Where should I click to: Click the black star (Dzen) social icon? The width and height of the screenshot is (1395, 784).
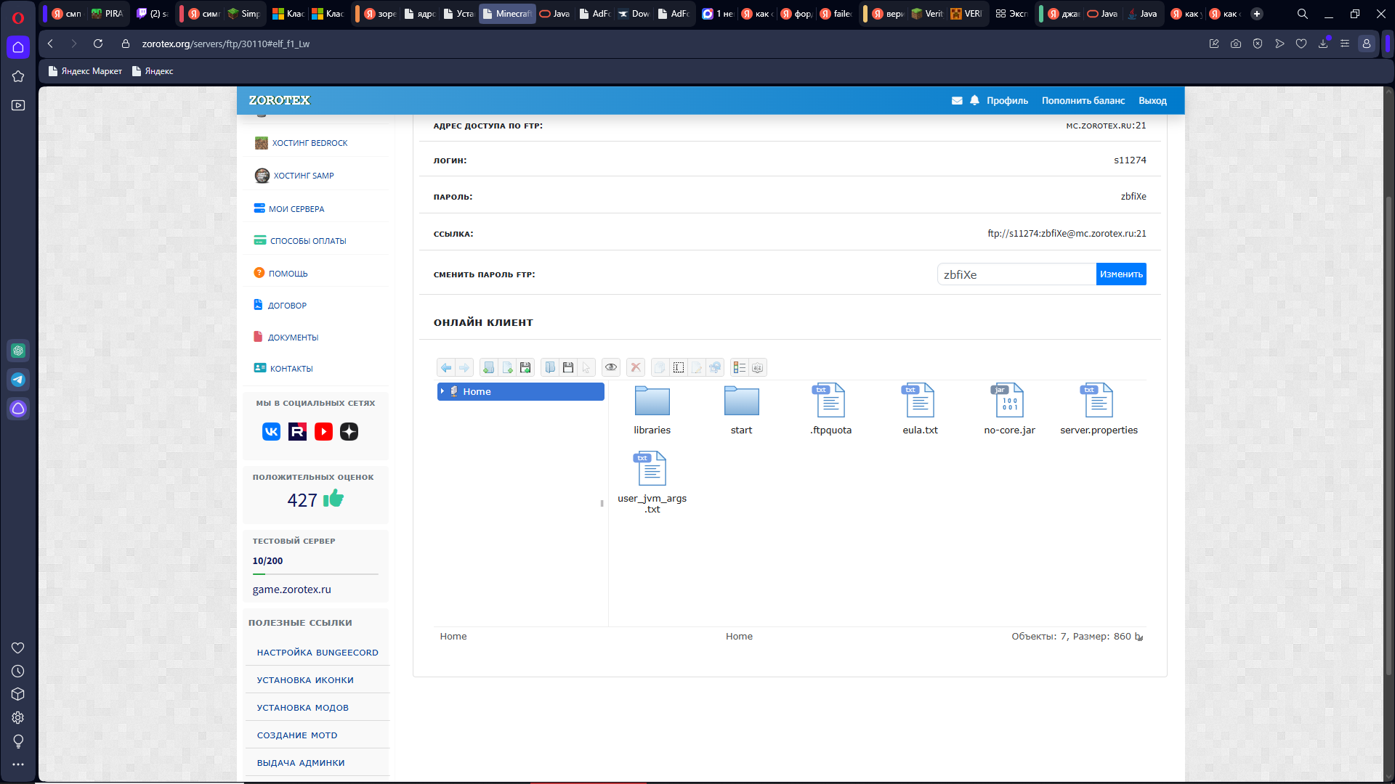click(x=349, y=432)
